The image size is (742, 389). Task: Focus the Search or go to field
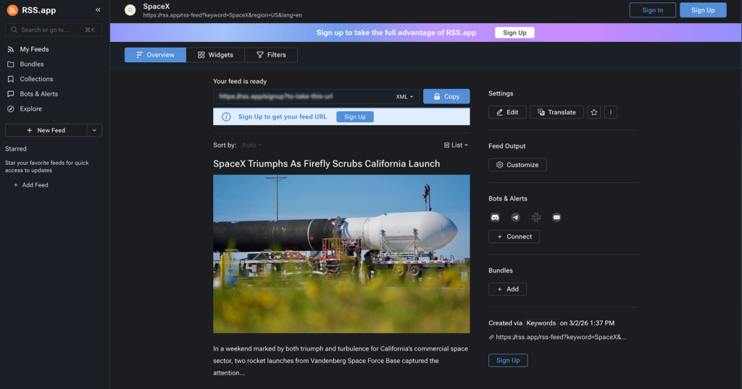click(54, 30)
